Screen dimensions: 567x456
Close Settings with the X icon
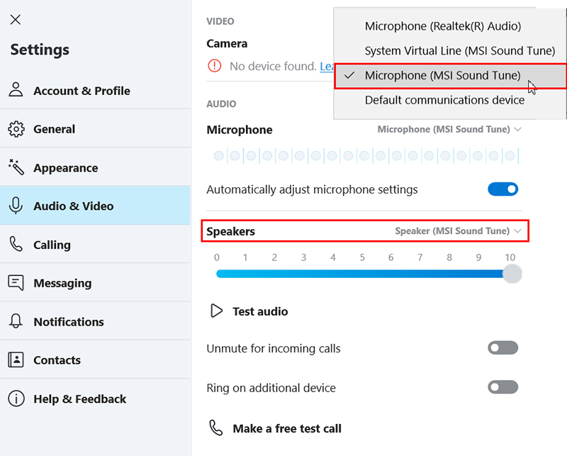pyautogui.click(x=15, y=20)
